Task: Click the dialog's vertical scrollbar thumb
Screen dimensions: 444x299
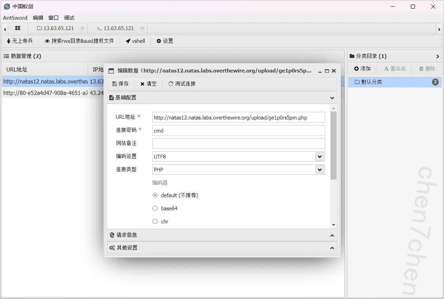Action: [333, 145]
